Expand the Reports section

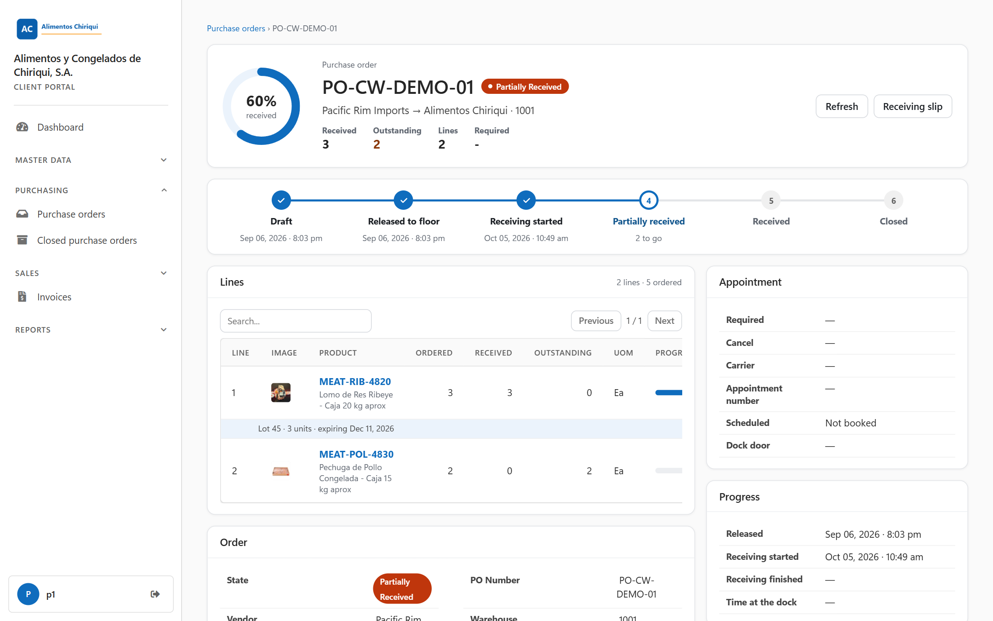point(91,329)
